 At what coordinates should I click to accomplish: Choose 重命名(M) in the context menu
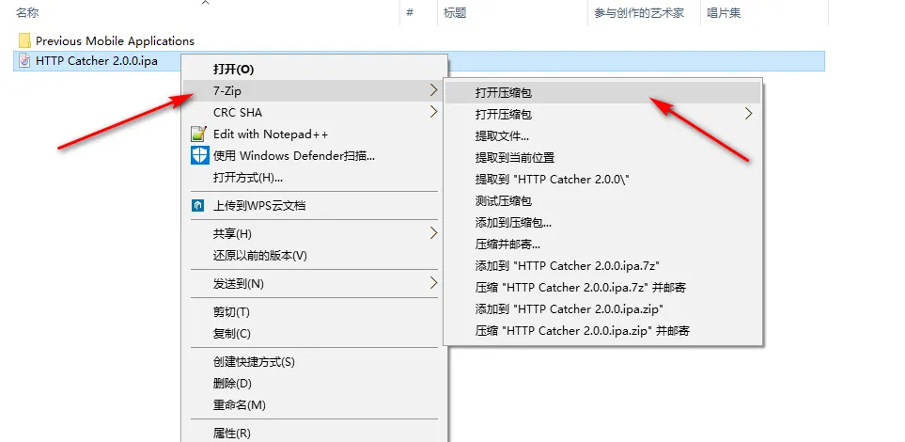click(x=315, y=405)
